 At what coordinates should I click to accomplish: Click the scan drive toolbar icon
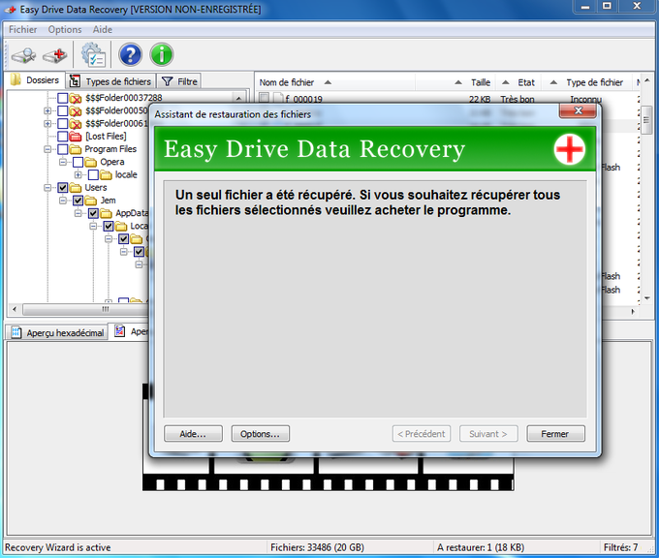[23, 55]
